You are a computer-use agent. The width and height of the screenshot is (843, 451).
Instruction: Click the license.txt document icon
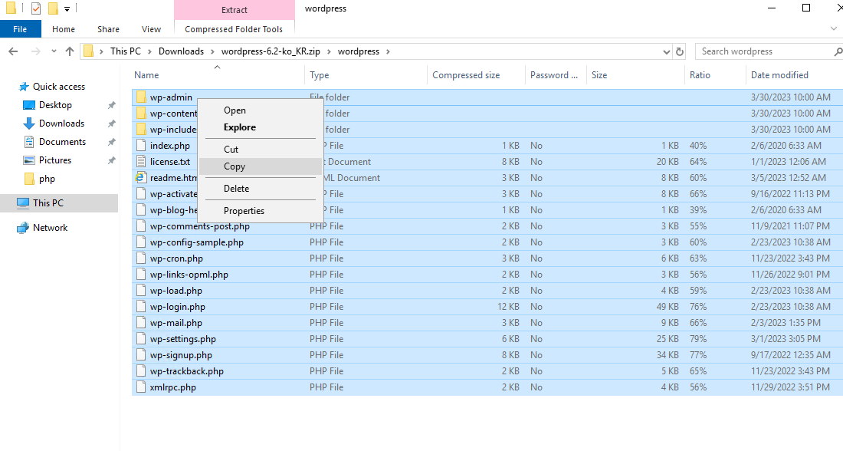point(141,162)
